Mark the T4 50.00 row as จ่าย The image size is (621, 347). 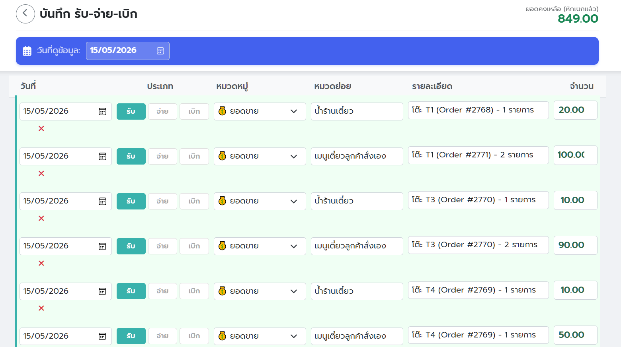pos(162,336)
